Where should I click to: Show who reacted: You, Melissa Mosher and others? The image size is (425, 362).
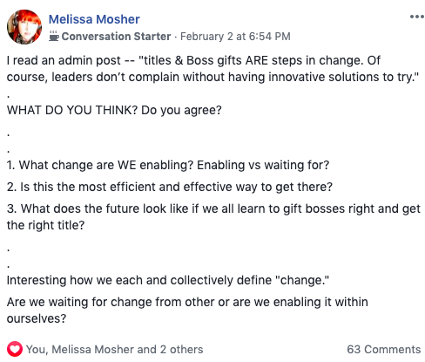click(x=115, y=349)
